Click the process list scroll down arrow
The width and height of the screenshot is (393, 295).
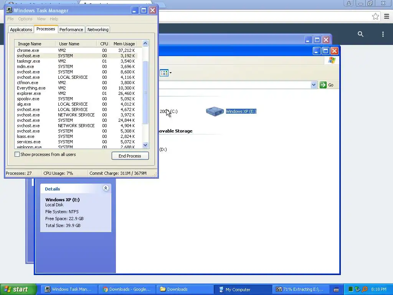(145, 145)
